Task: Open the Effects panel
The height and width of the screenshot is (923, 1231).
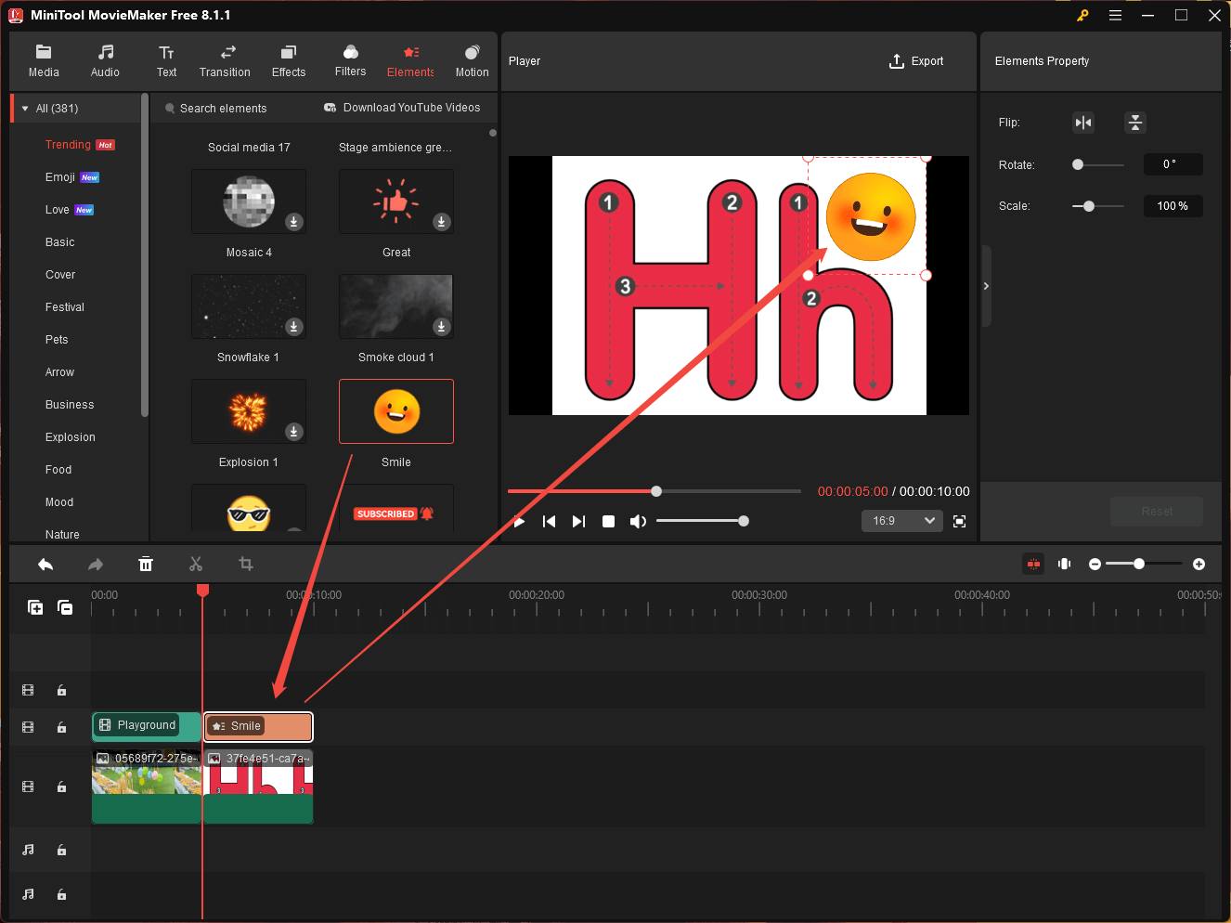Action: pyautogui.click(x=288, y=61)
